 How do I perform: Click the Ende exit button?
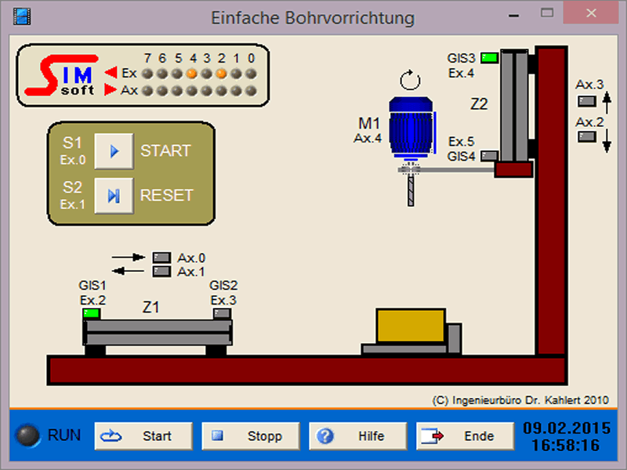pyautogui.click(x=466, y=436)
